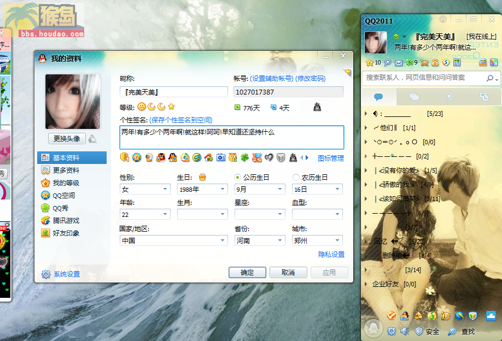Toggle QQ sound speaker icon
The height and width of the screenshot is (341, 502).
(x=405, y=331)
